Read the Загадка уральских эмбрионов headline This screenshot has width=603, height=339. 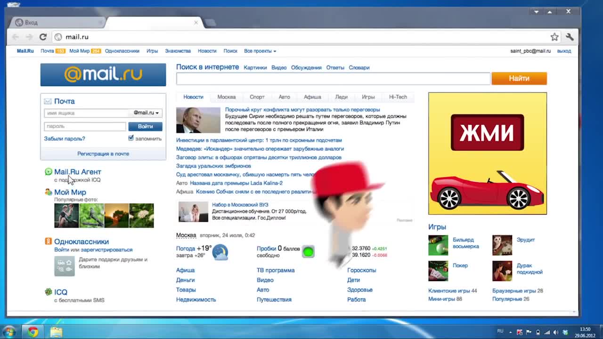(213, 166)
